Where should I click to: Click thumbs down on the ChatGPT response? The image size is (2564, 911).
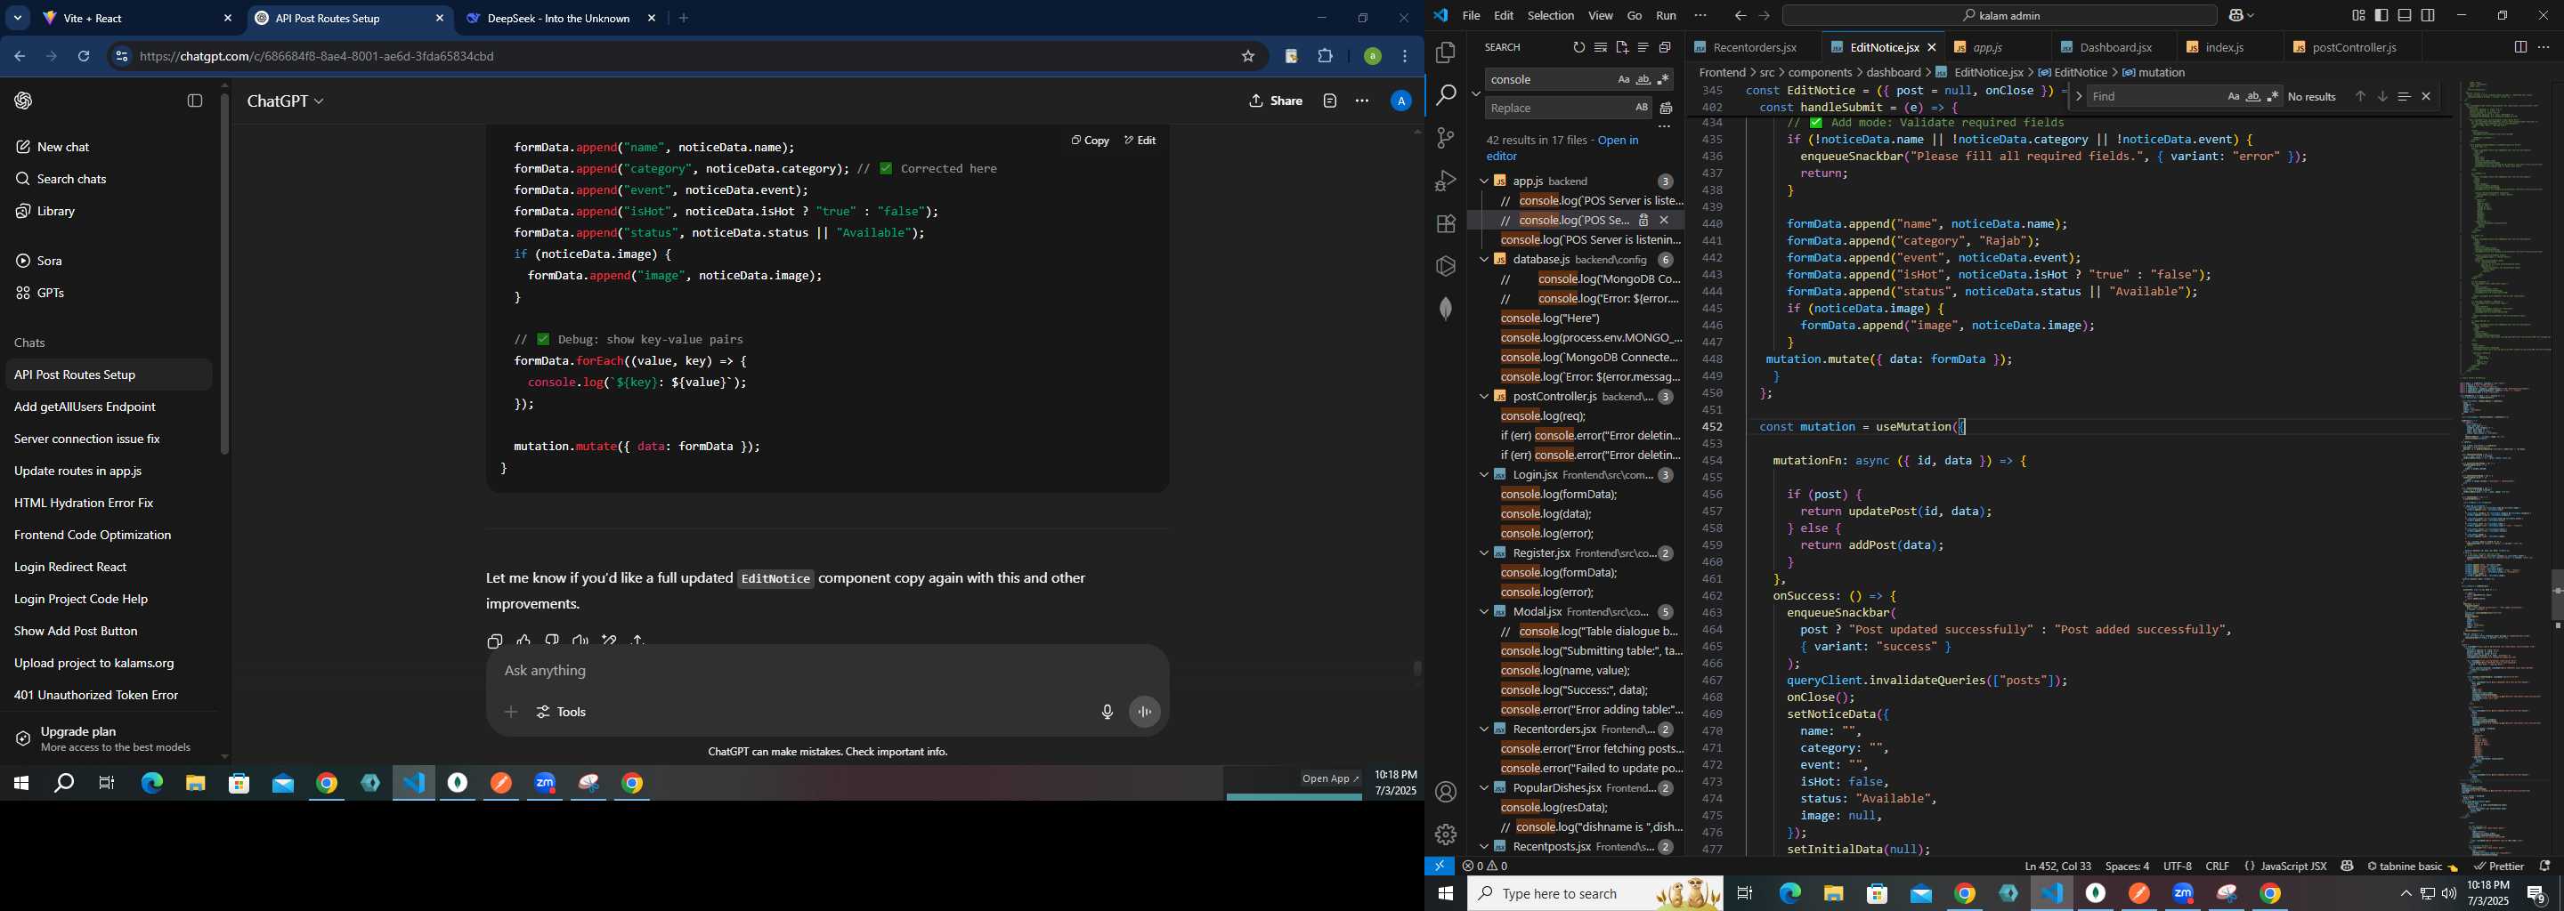(552, 641)
